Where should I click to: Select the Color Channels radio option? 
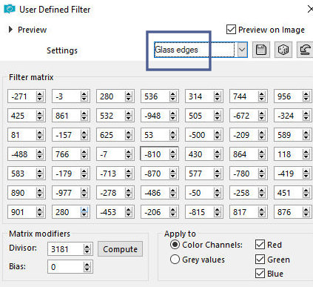coord(175,245)
